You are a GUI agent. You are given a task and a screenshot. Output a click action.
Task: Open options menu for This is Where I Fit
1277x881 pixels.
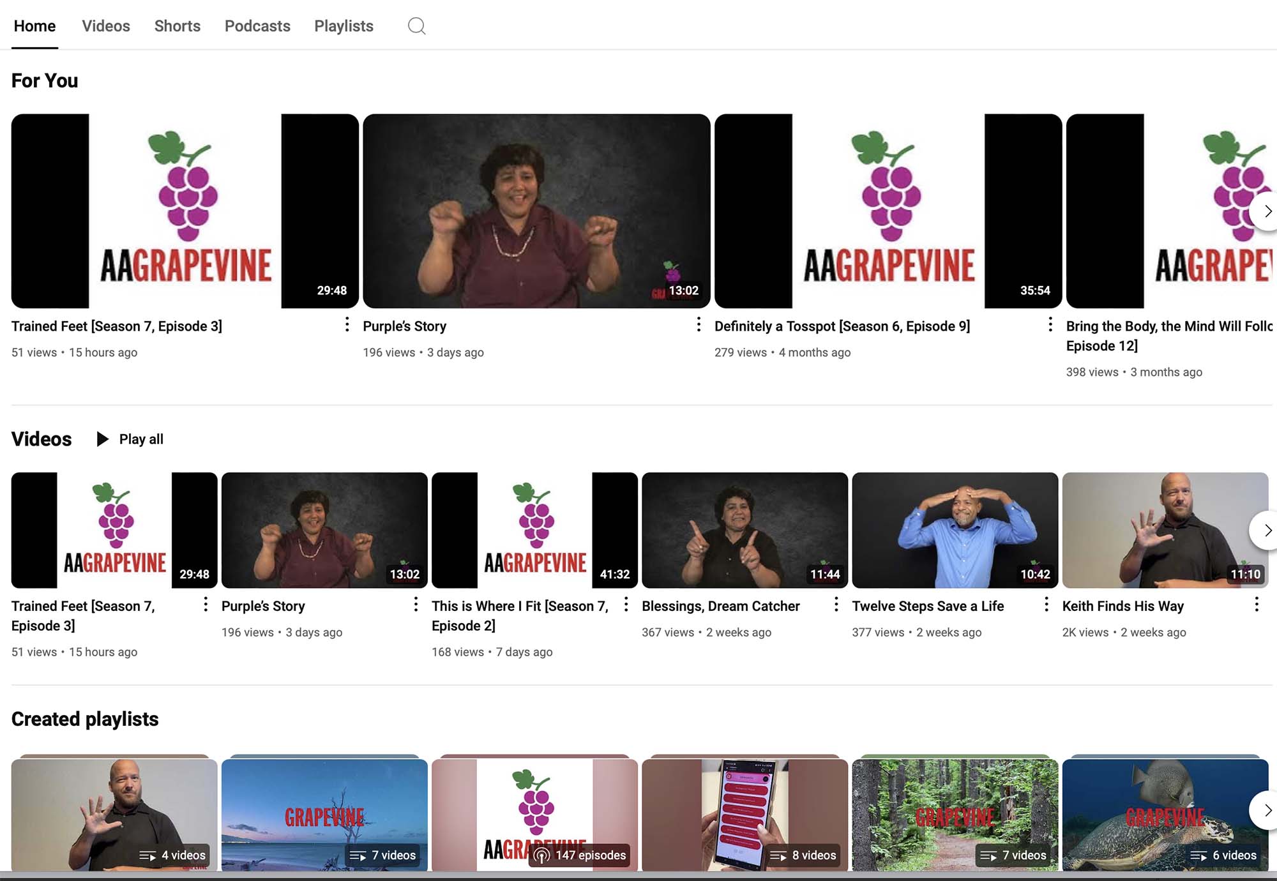pos(626,605)
